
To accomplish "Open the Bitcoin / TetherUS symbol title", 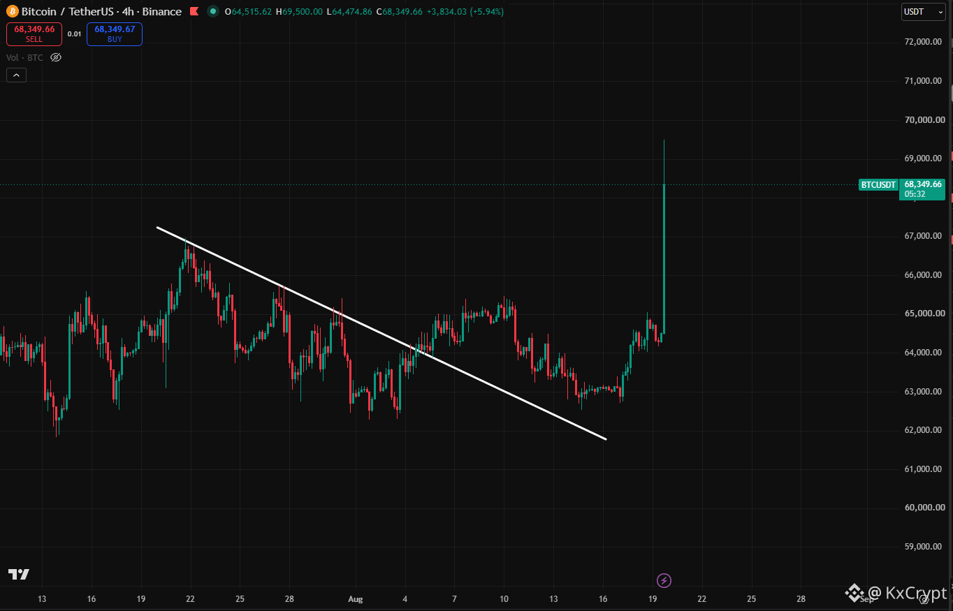I will coord(102,12).
